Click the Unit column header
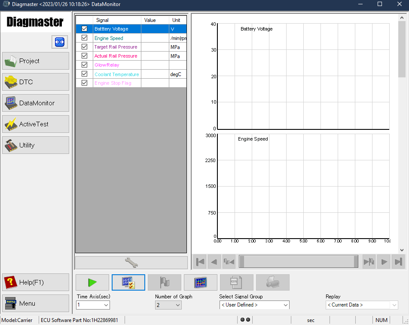This screenshot has height=325, width=409. click(x=177, y=20)
